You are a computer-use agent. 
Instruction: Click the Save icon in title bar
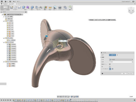pyautogui.click(x=10, y=2)
